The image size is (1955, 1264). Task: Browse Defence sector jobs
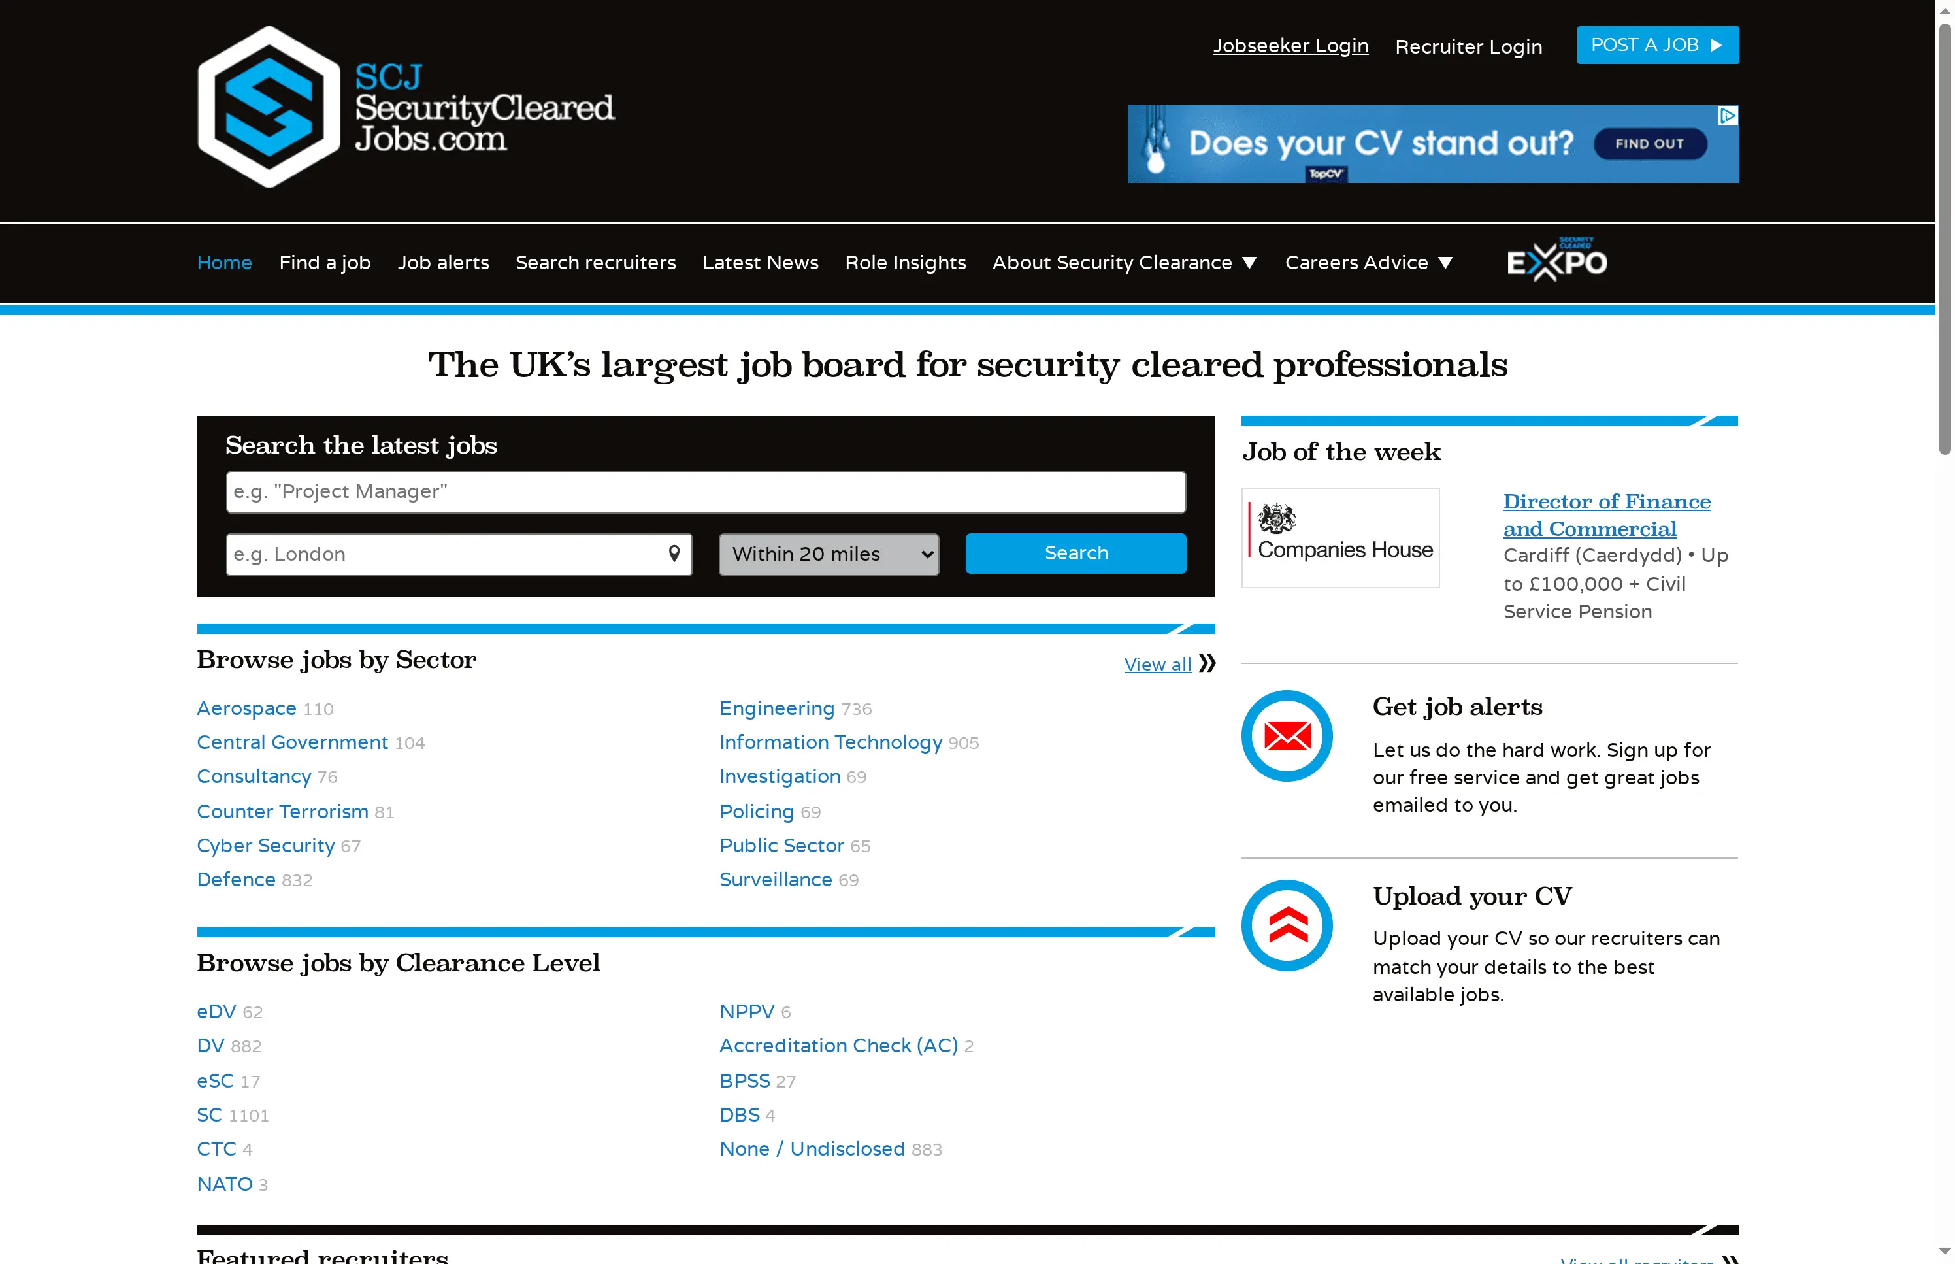pyautogui.click(x=237, y=879)
